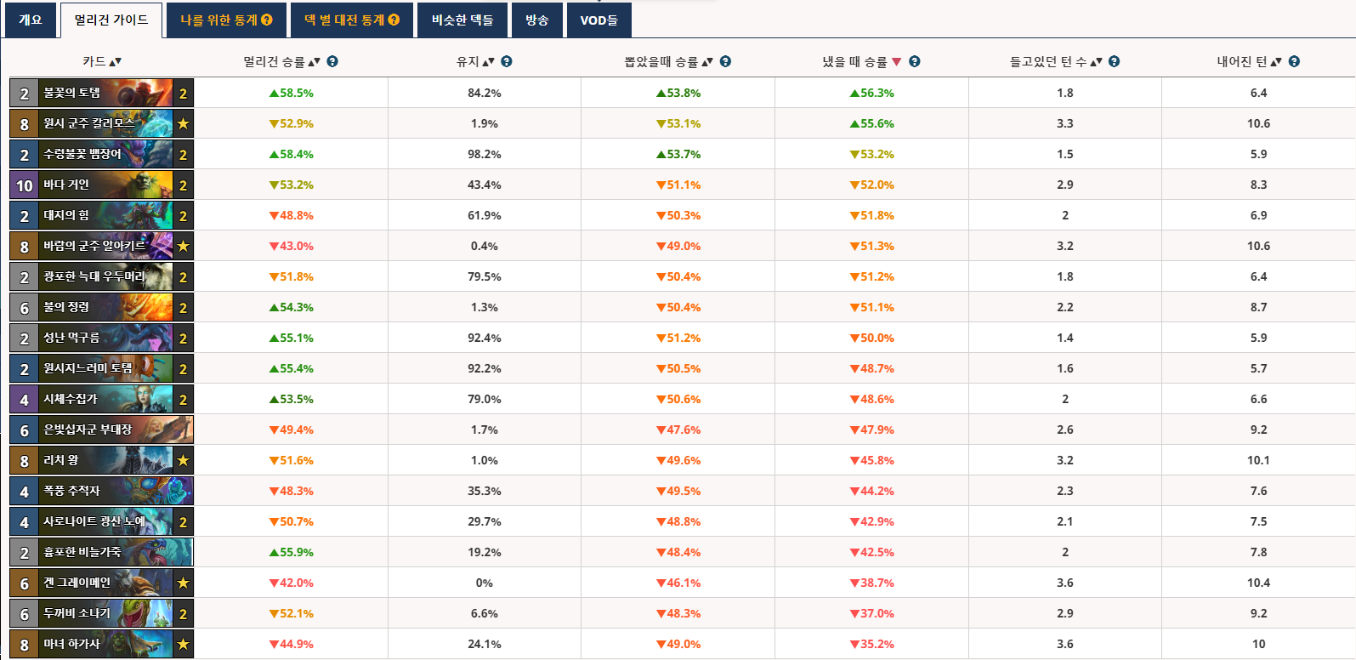Click question mark on 나를 위한 통계 tab
Viewport: 1356px width, 660px height.
click(267, 20)
